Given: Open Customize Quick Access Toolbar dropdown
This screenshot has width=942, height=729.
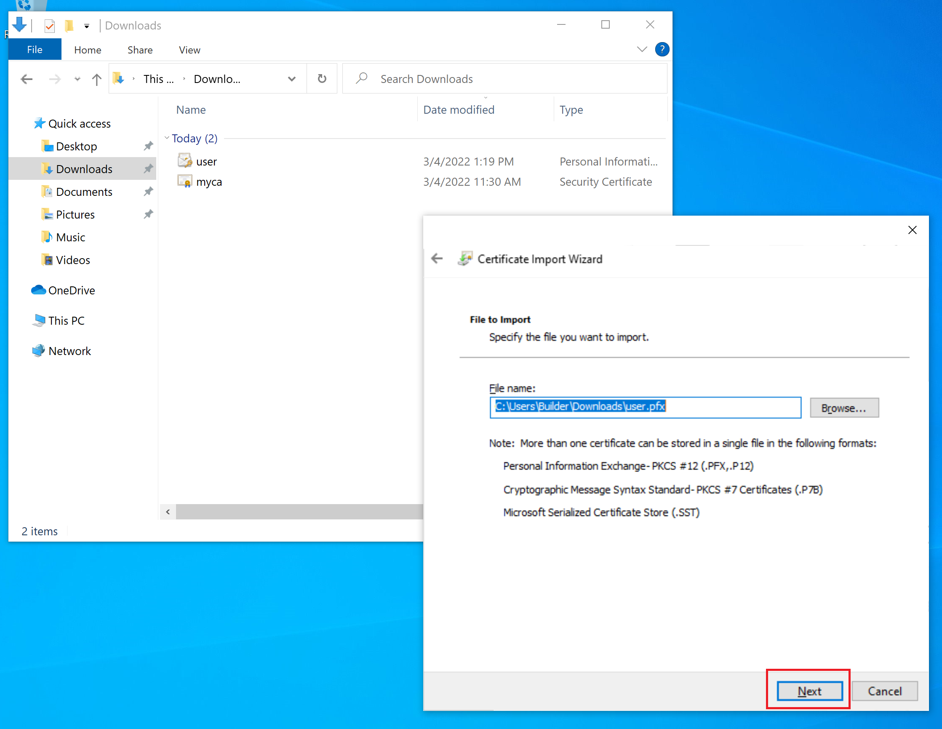Looking at the screenshot, I should click(x=87, y=26).
